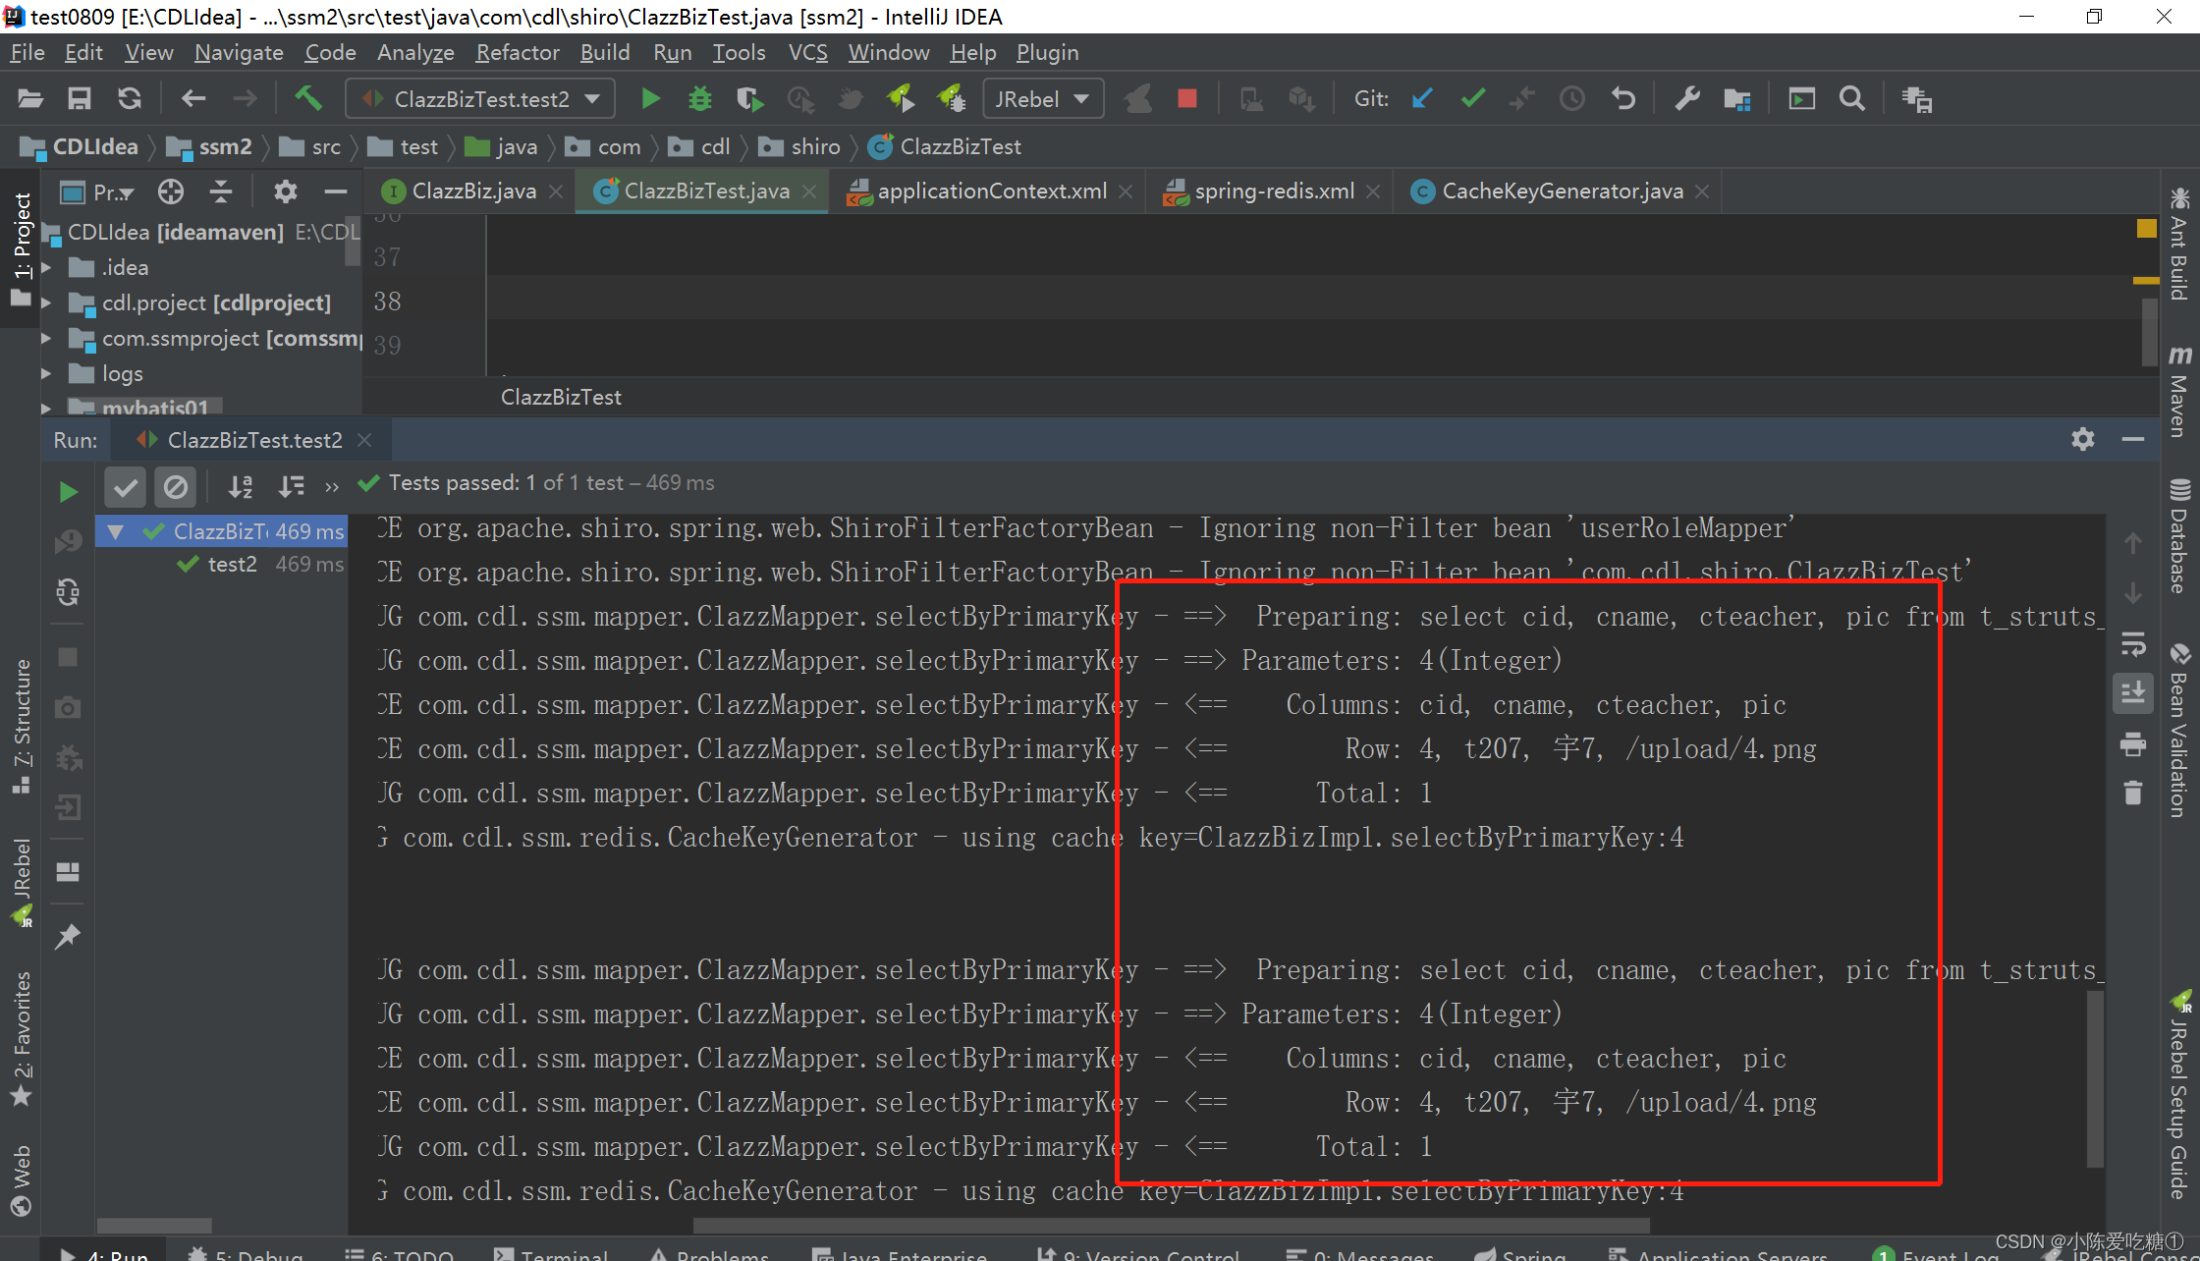
Task: Clear run console with trash icon
Action: pos(2132,793)
